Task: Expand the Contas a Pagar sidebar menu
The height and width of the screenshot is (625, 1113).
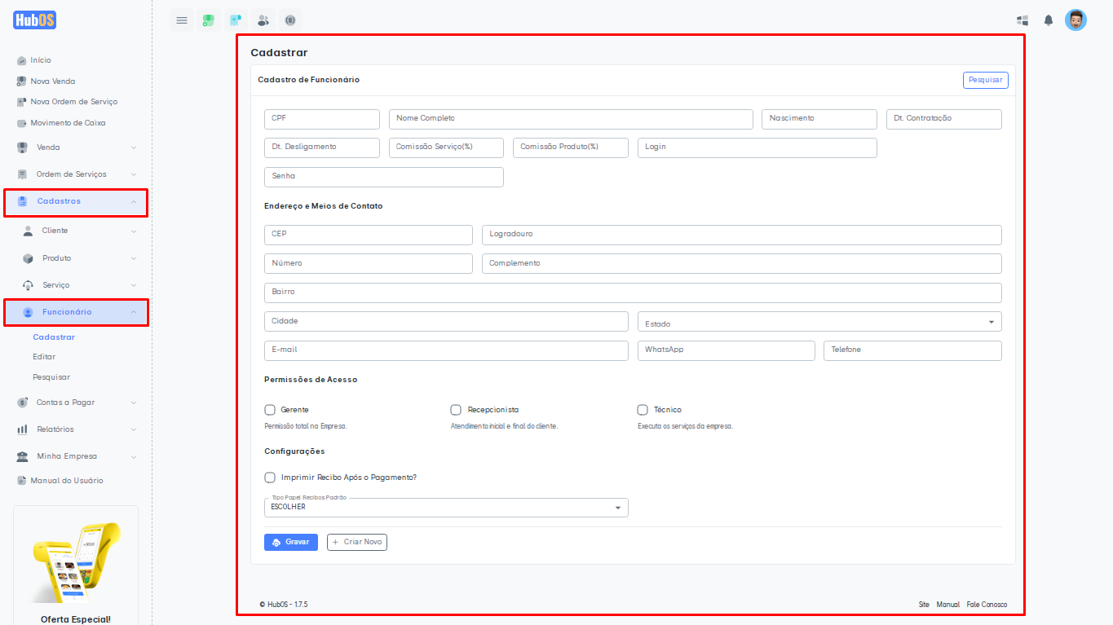Action: click(x=76, y=403)
